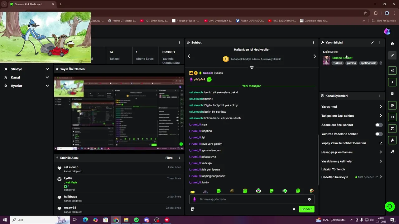Image resolution: width=399 pixels, height=224 pixels.
Task: Show previous leaderboard with left arrow
Action: pyautogui.click(x=189, y=56)
